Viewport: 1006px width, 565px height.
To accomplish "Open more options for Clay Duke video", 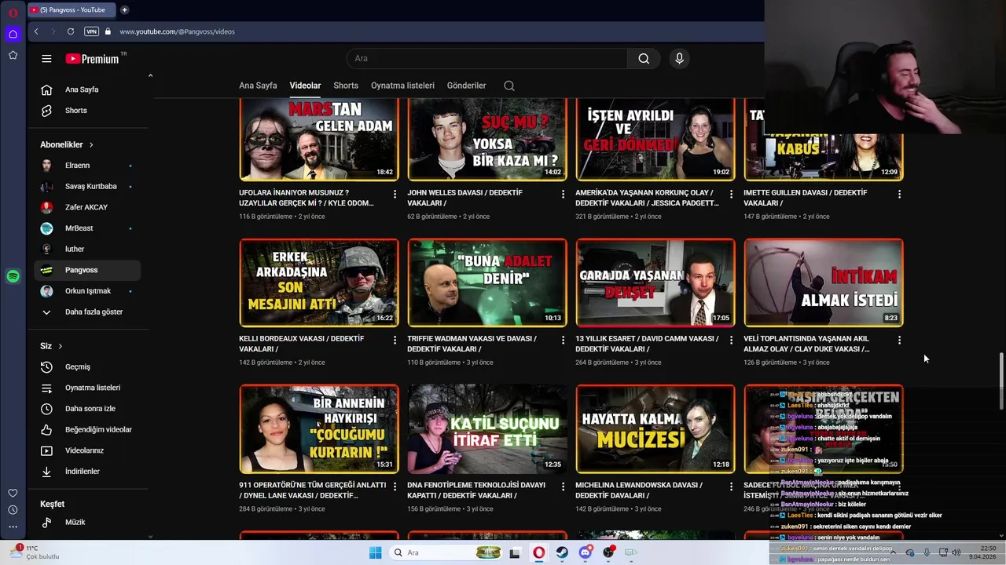I will [x=899, y=341].
